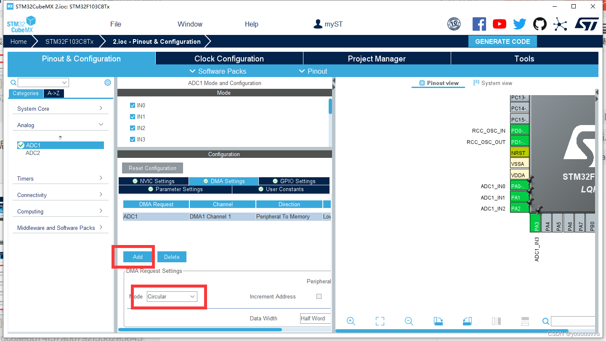Click the Reset Configuration button
This screenshot has width=606, height=341.
[152, 168]
